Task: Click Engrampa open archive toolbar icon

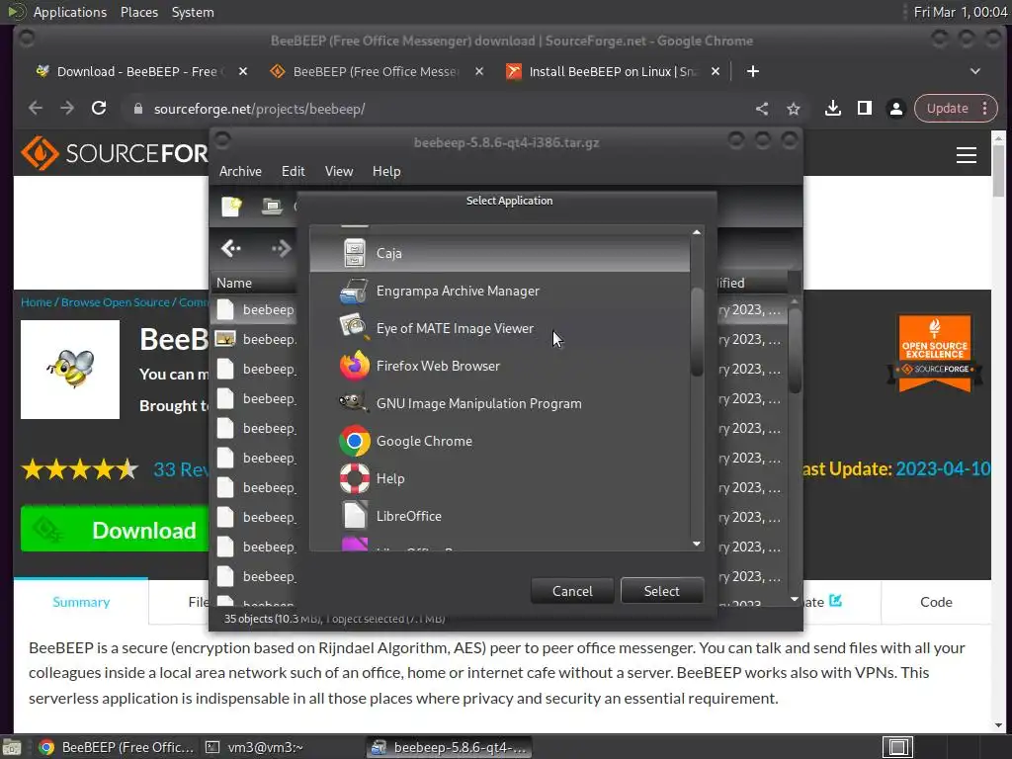Action: [272, 207]
